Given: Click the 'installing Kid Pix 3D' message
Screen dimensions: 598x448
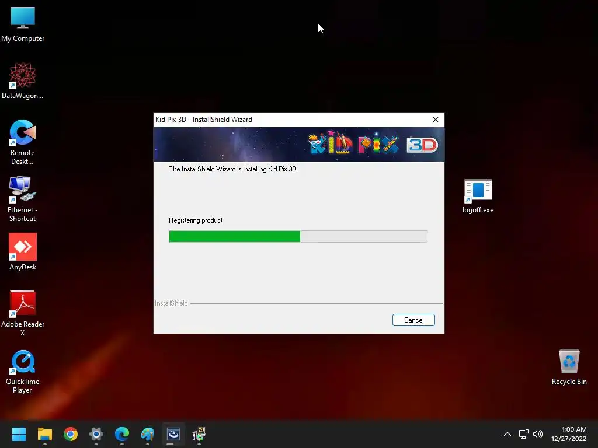Looking at the screenshot, I should 232,169.
